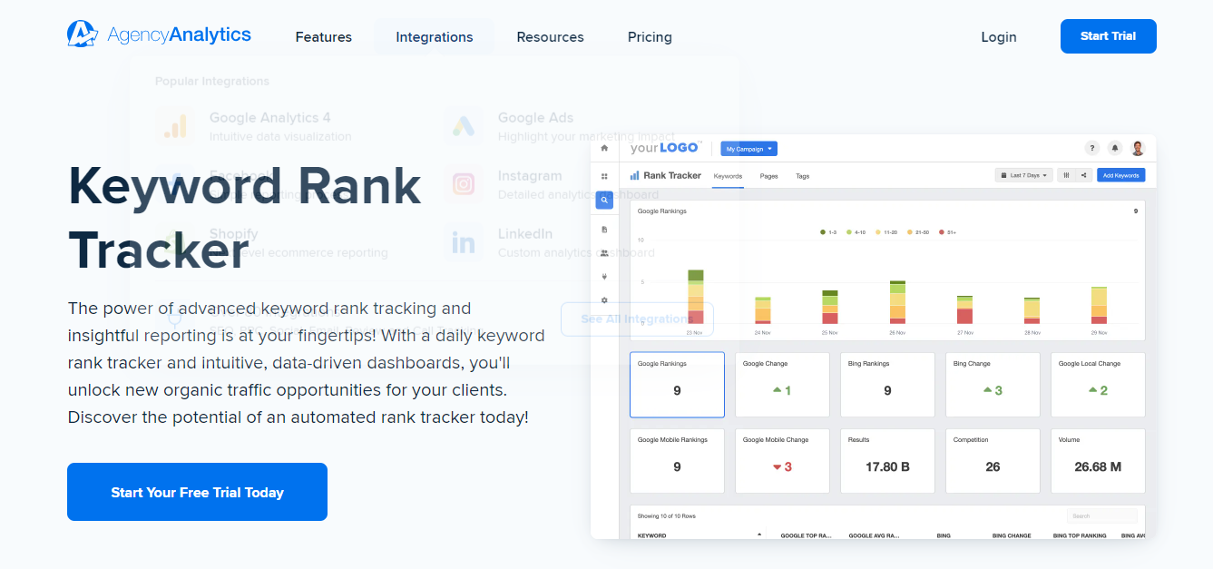Select the Results stat card
This screenshot has width=1213, height=569.
tap(887, 461)
